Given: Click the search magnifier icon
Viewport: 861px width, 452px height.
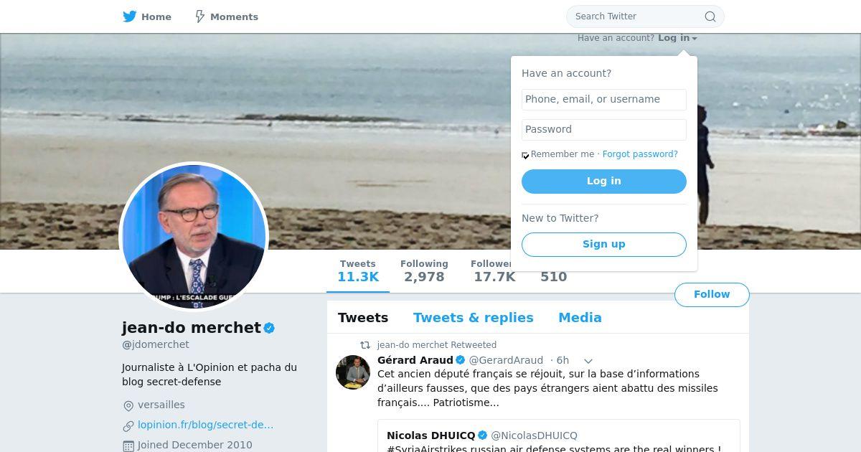Looking at the screenshot, I should click(x=710, y=17).
